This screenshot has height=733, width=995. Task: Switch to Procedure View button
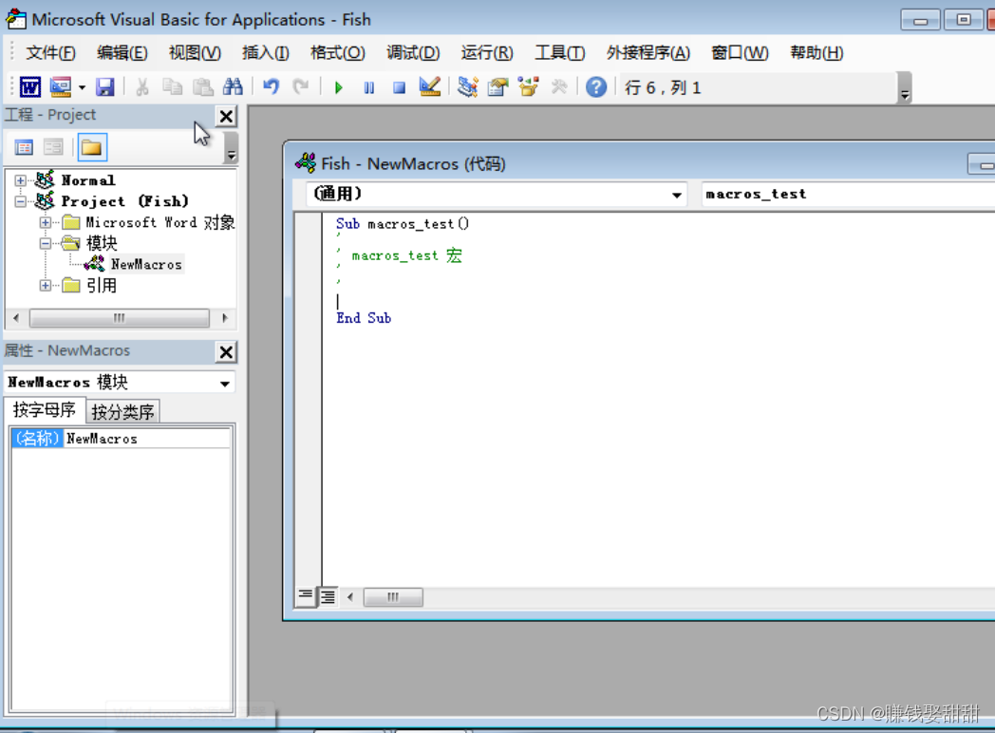[x=306, y=596]
